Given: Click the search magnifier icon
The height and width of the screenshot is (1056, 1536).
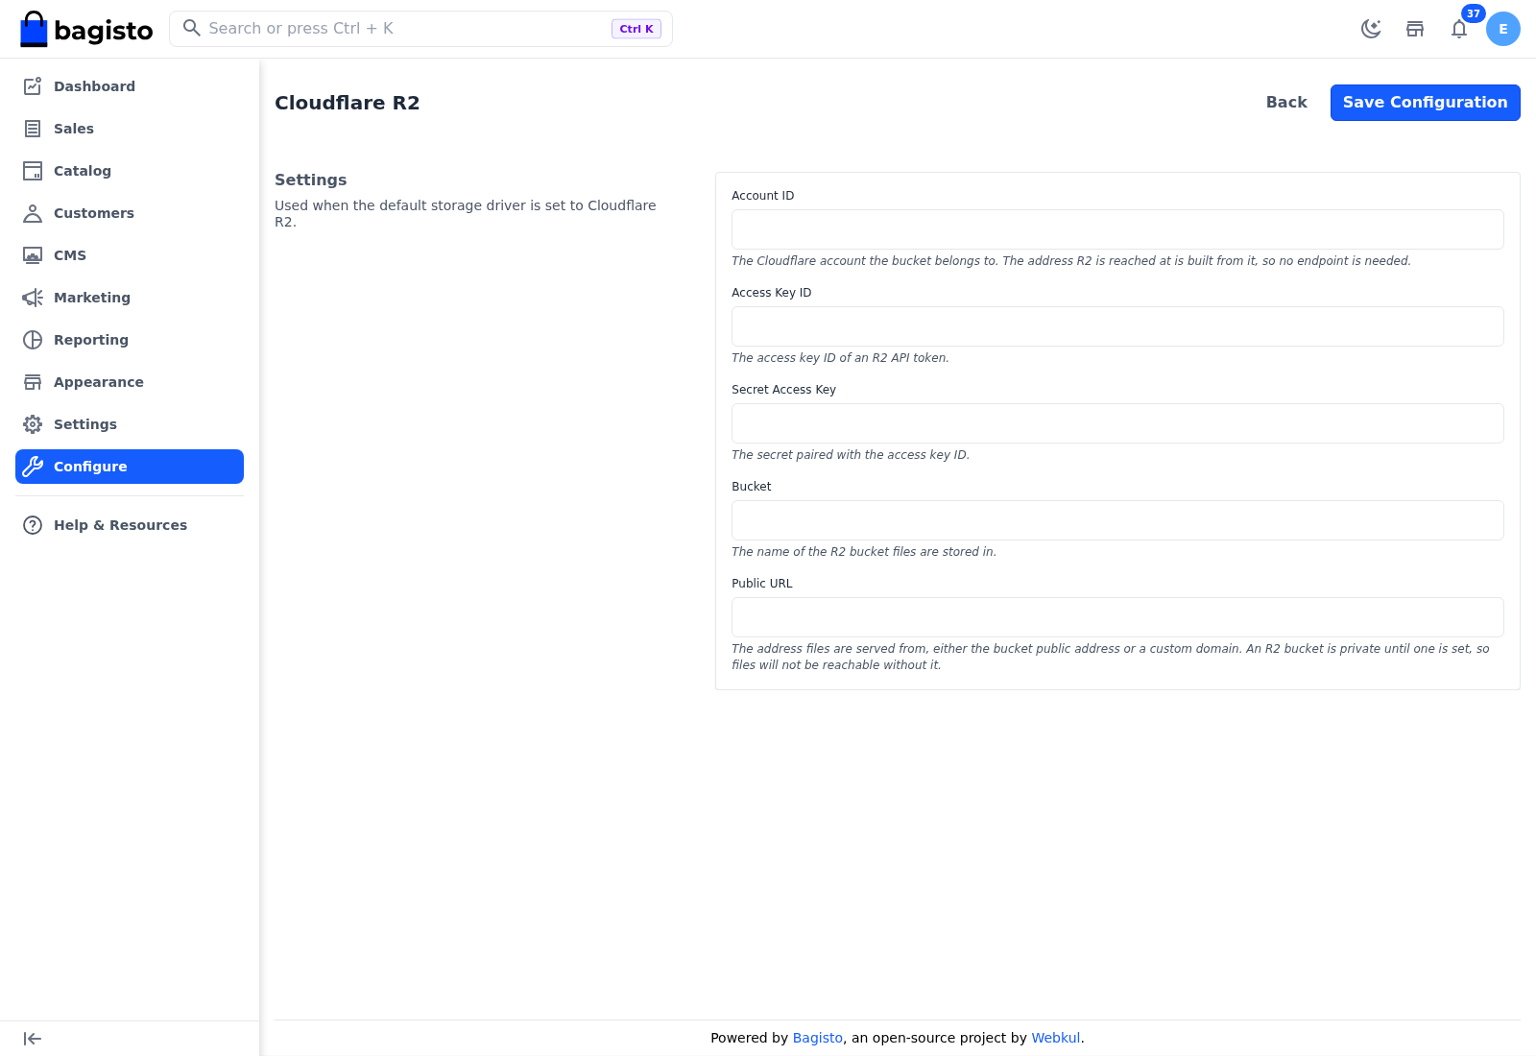Looking at the screenshot, I should click(192, 28).
